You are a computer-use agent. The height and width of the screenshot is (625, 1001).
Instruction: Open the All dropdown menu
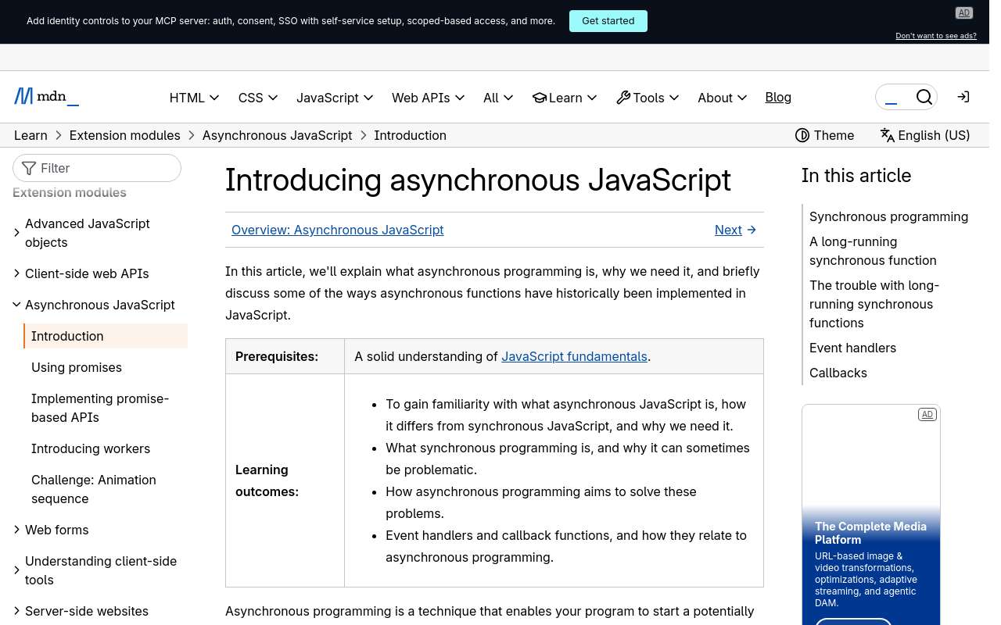click(498, 98)
